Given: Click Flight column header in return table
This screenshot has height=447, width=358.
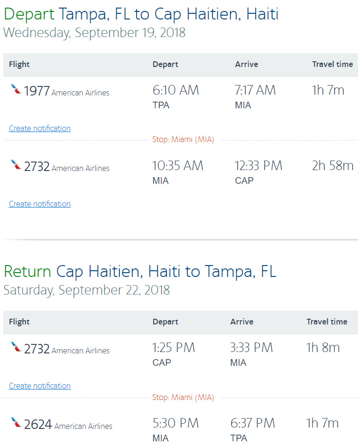Looking at the screenshot, I should [x=19, y=322].
